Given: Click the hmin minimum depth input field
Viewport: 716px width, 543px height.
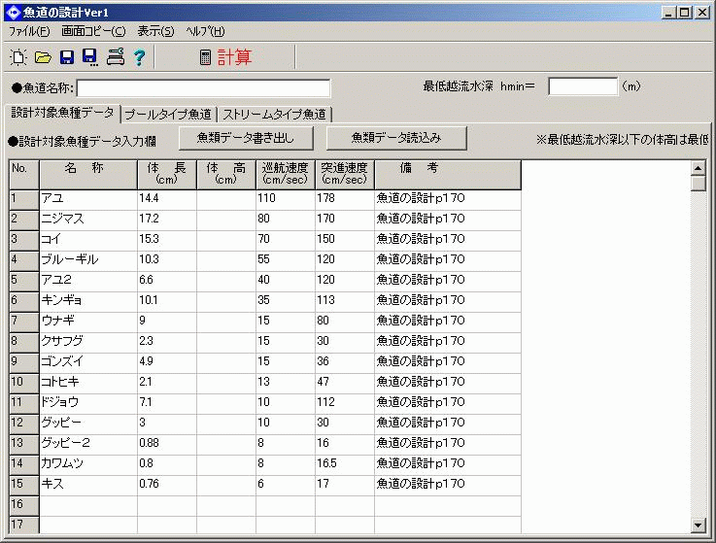Looking at the screenshot, I should coord(582,86).
